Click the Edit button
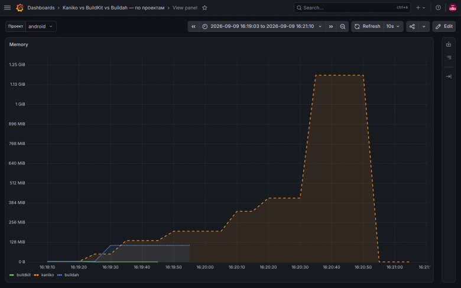Viewport: 461px width, 288px height. click(x=444, y=27)
